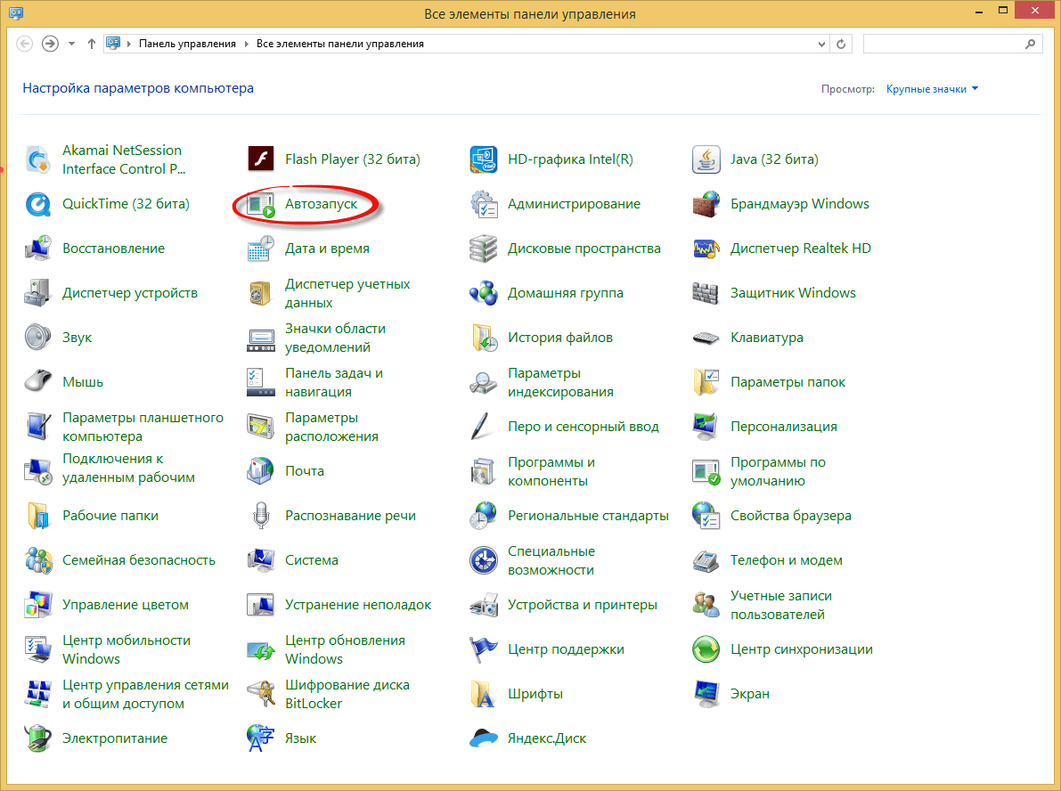Click the Up arrow navigation button

(92, 44)
